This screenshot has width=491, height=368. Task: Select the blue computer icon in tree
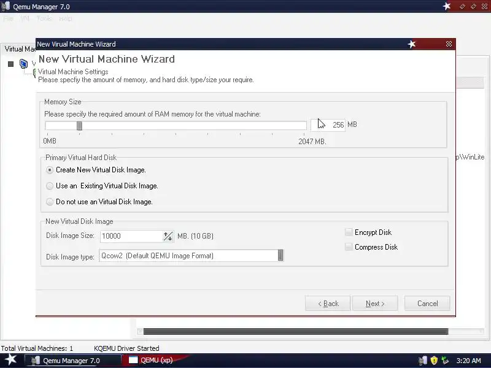(x=23, y=64)
